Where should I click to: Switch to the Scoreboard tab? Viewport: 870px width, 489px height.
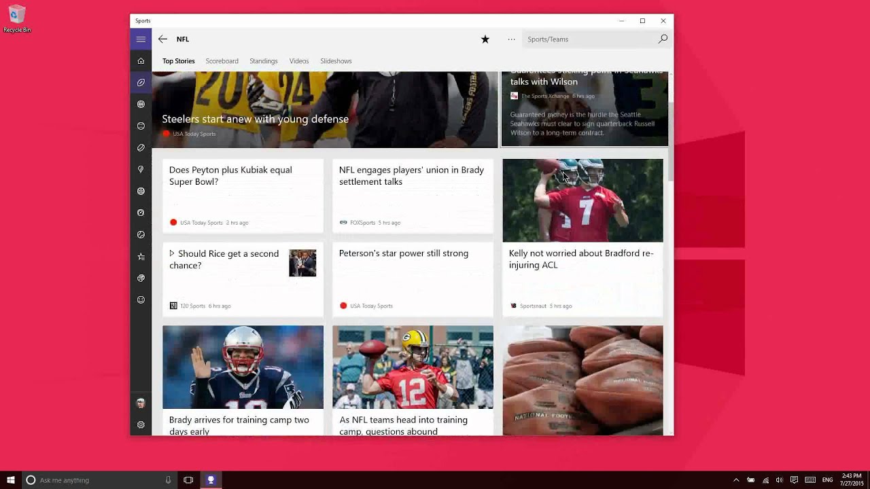222,61
